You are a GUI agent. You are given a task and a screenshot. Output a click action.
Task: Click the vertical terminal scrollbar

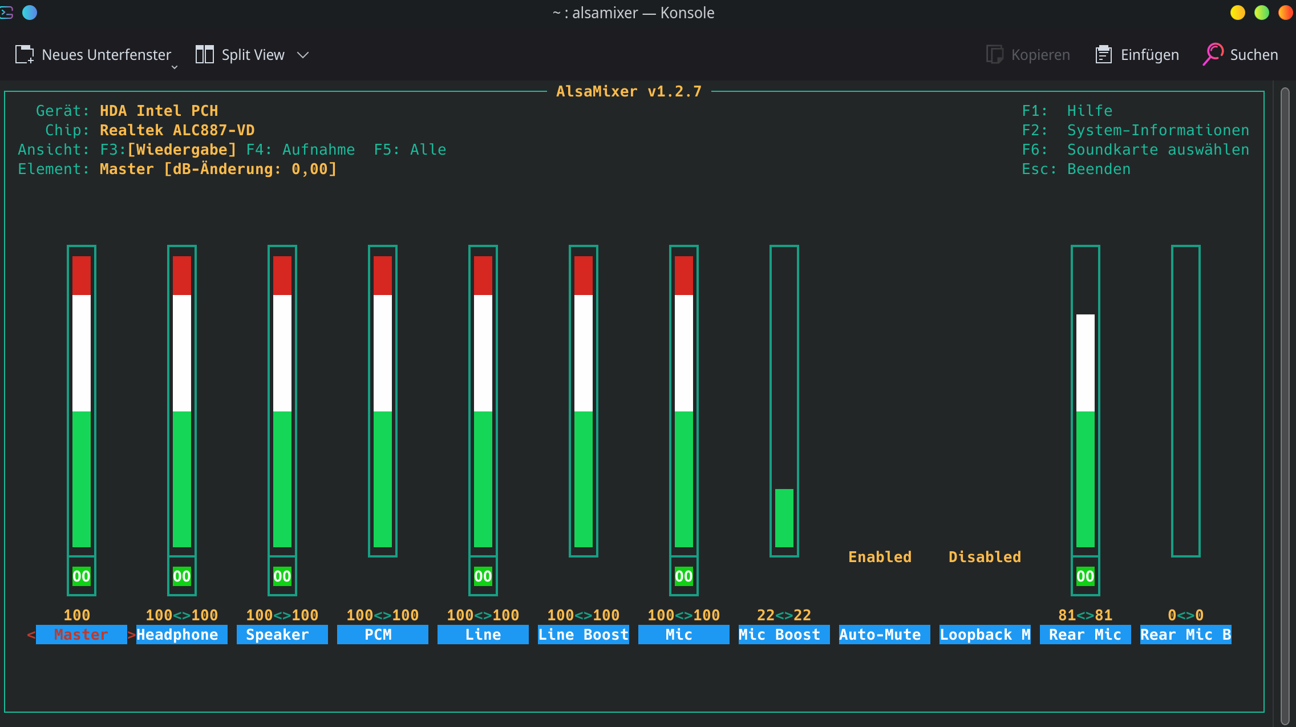pos(1285,405)
